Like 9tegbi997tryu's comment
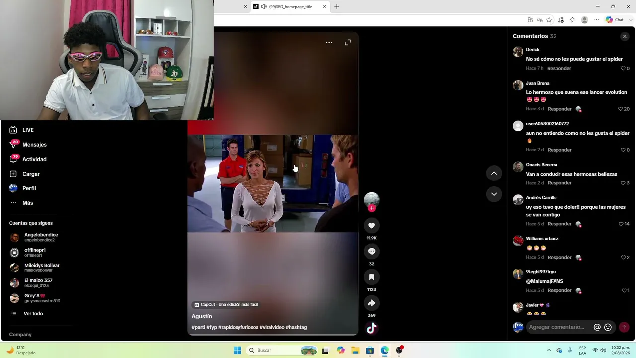Image resolution: width=636 pixels, height=358 pixels. tap(625, 290)
